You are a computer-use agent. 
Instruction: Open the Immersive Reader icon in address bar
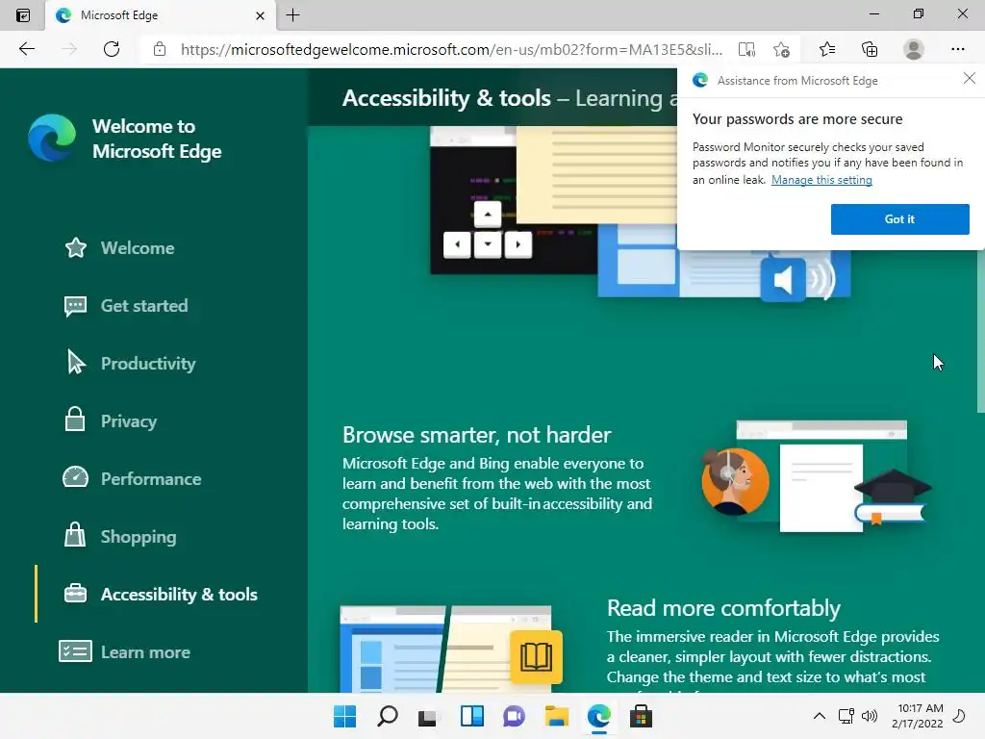tap(746, 49)
